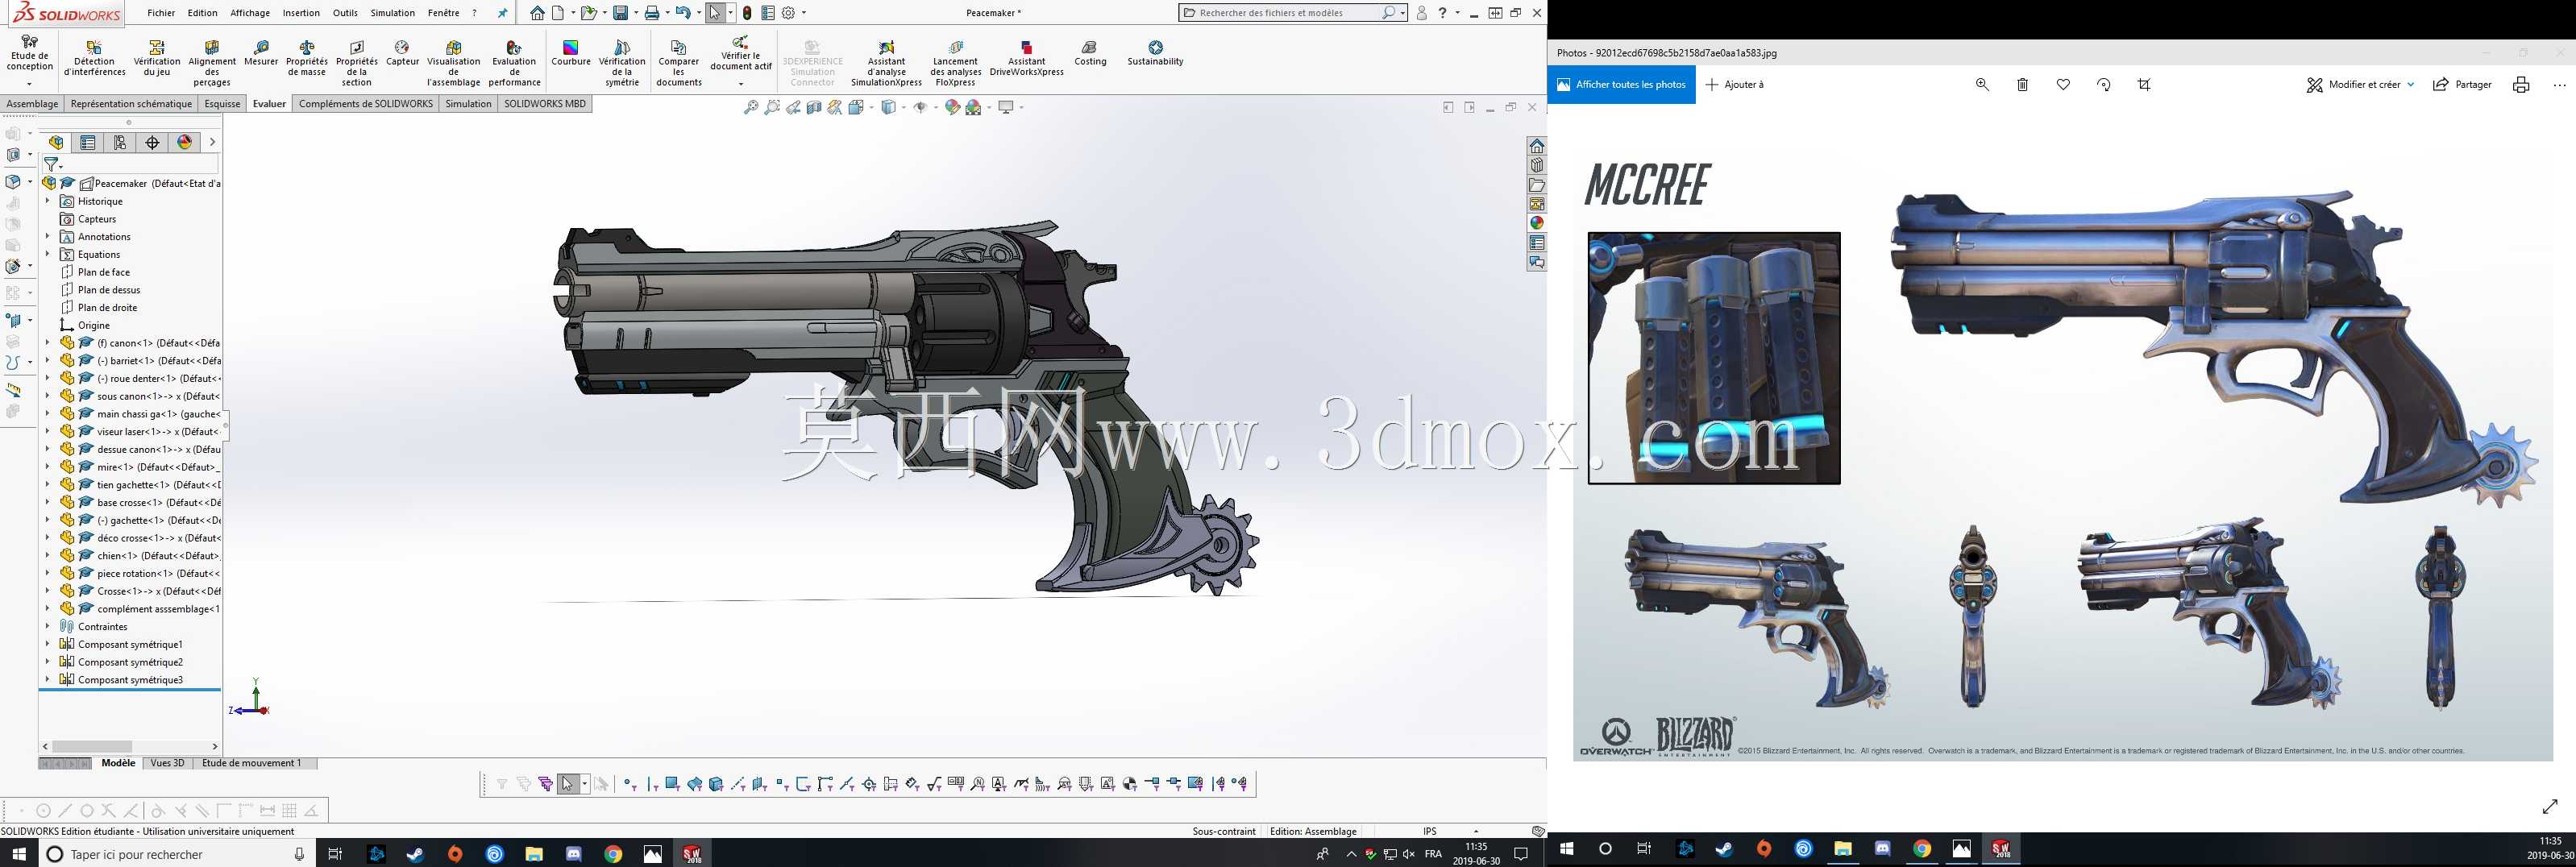Click the SolidWorks search field
This screenshot has height=867, width=2576.
[x=1291, y=13]
